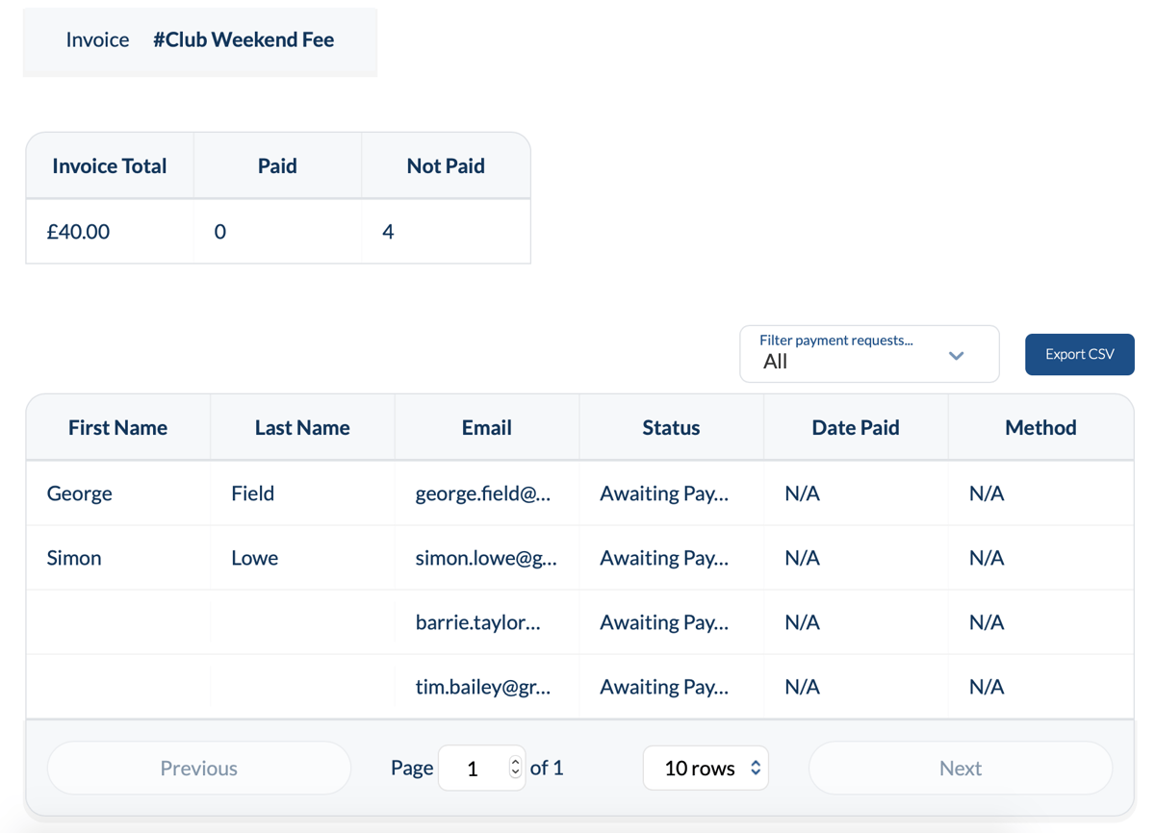Image resolution: width=1155 pixels, height=833 pixels.
Task: Click the chevron on the filter dropdown
Action: click(x=956, y=355)
